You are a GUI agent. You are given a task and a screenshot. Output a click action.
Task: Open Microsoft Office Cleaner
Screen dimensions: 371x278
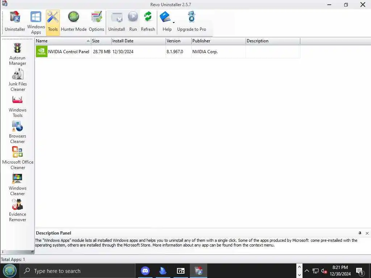coord(17,159)
